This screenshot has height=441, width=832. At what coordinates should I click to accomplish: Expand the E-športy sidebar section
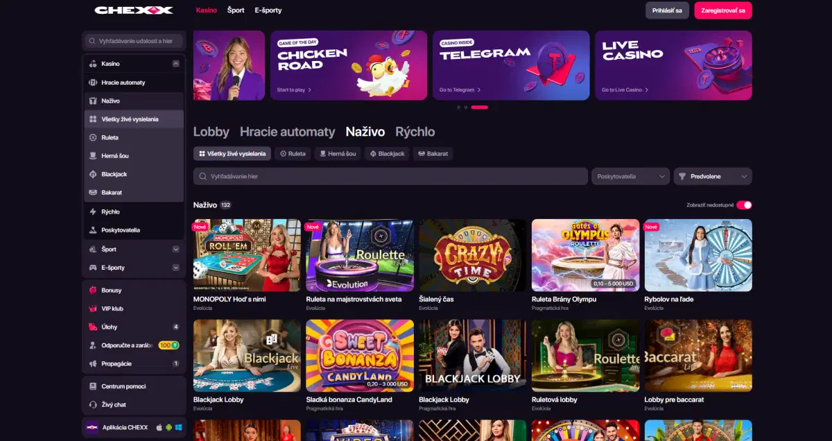pos(175,268)
